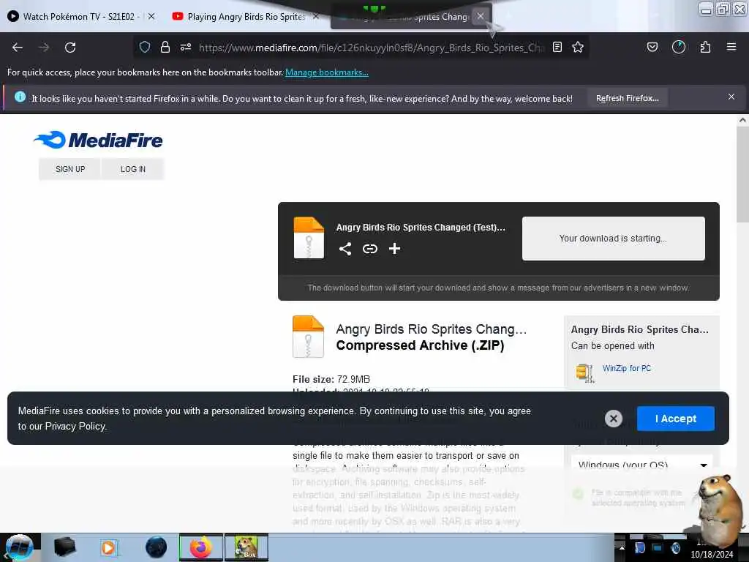Click the Your download is starting button

[x=614, y=239]
